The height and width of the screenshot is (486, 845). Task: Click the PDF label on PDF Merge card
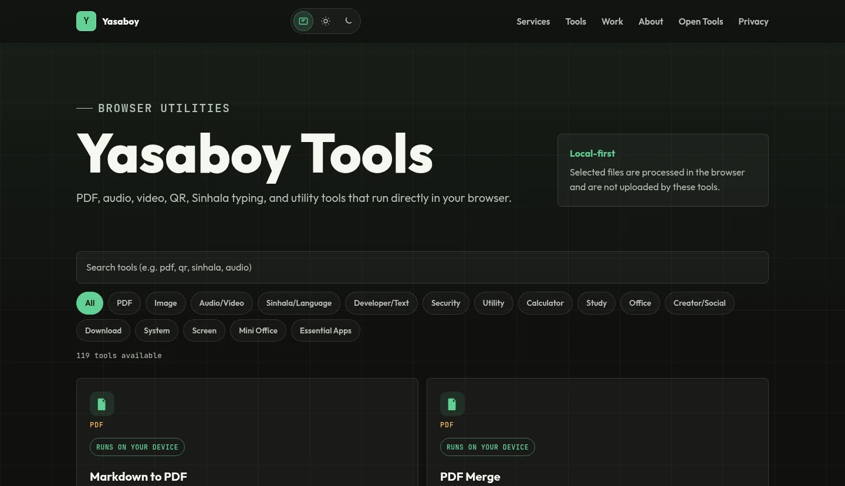tap(447, 425)
